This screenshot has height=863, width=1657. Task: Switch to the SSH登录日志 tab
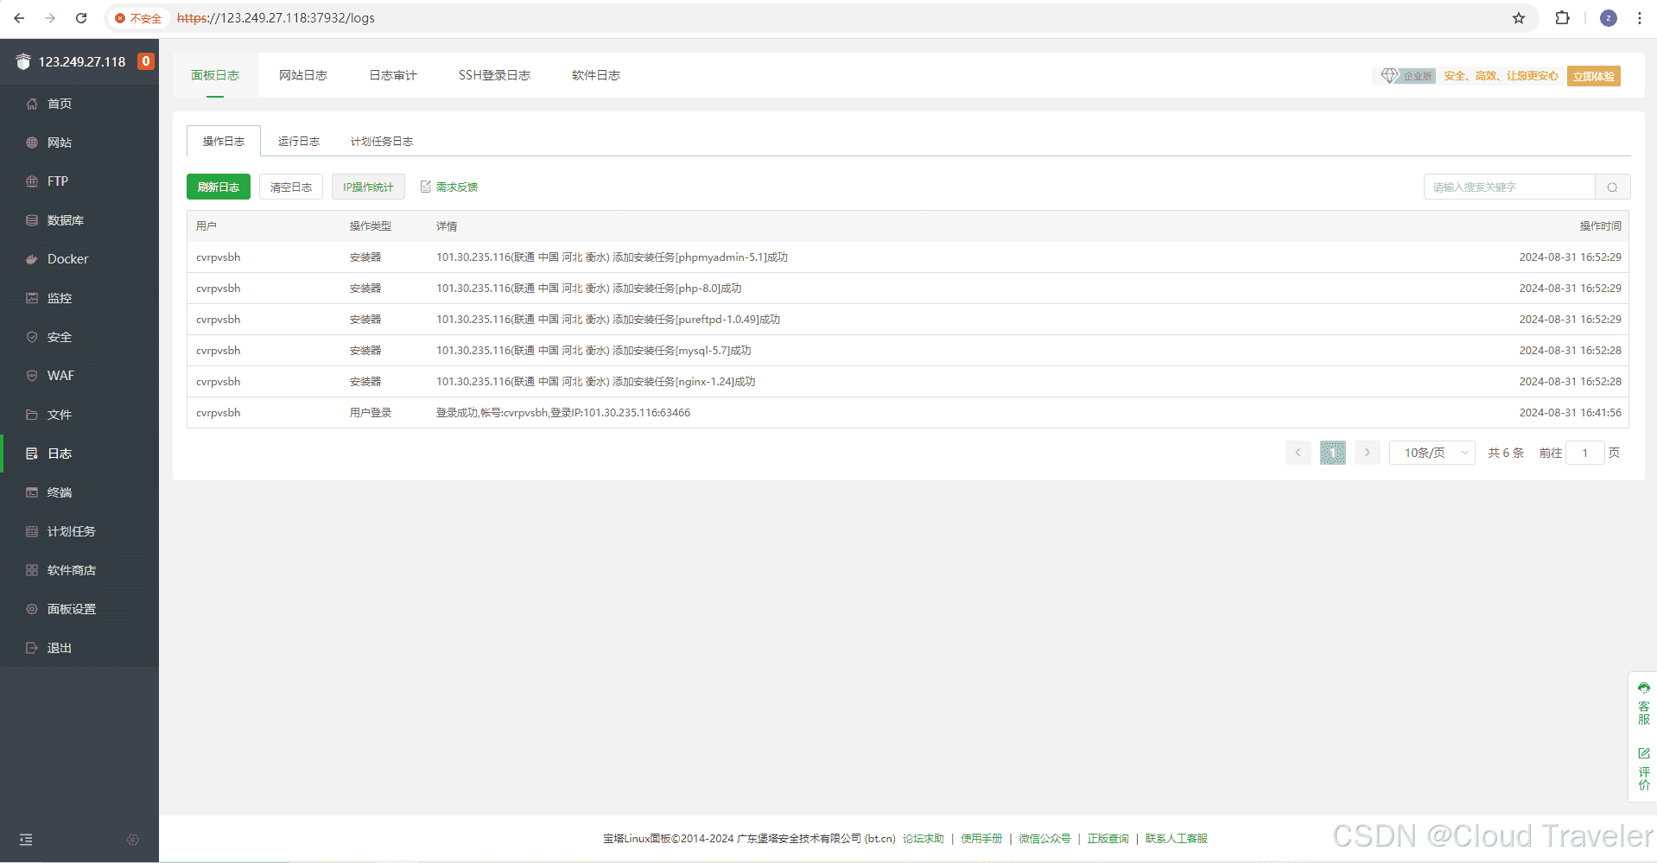tap(494, 75)
